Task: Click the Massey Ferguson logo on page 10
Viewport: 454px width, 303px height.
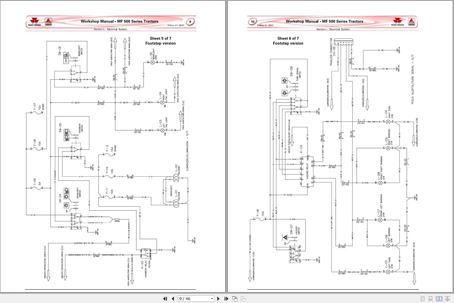Action: (397, 22)
